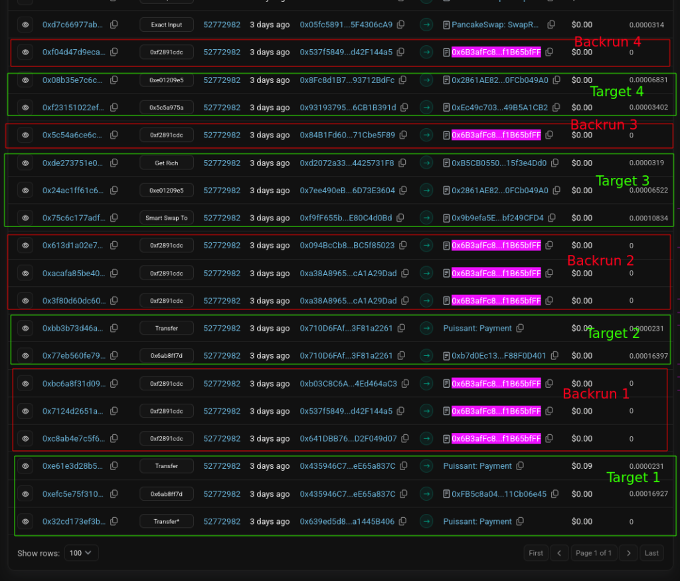Image resolution: width=680 pixels, height=581 pixels.
Task: Click the Last page button
Action: point(651,553)
